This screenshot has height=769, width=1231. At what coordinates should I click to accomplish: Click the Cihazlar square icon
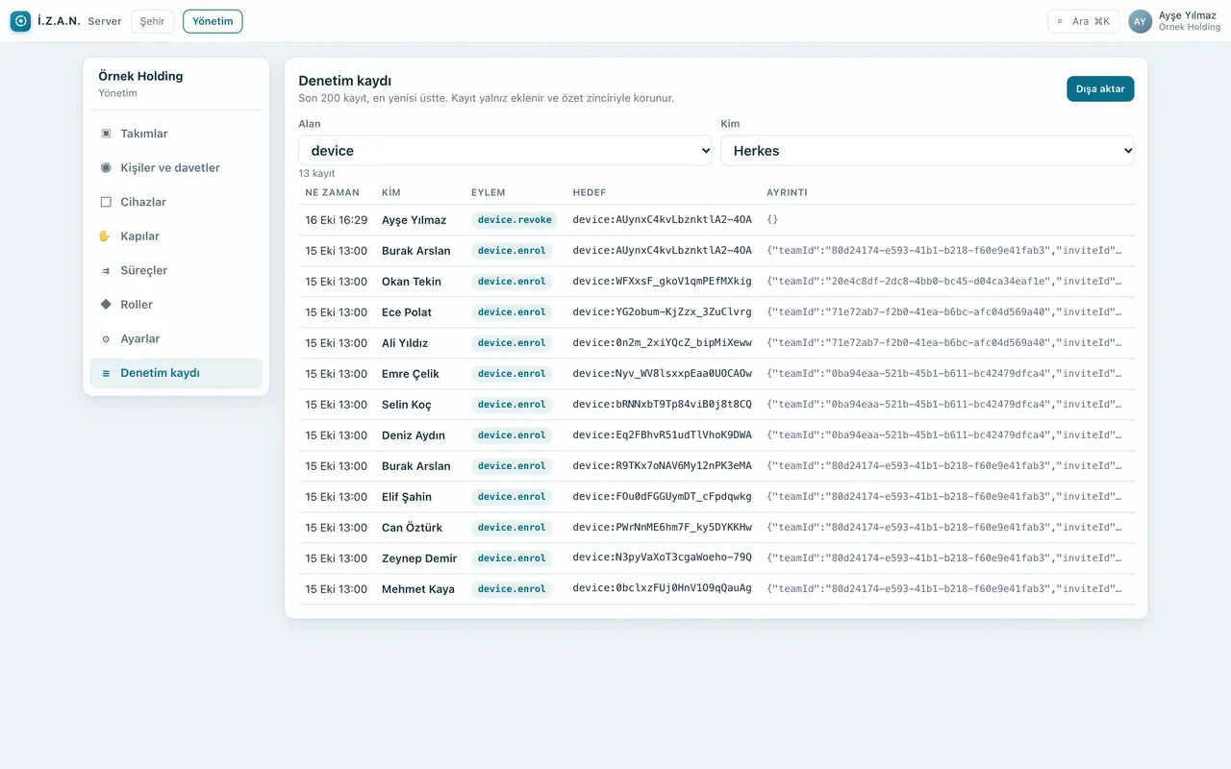tap(106, 202)
